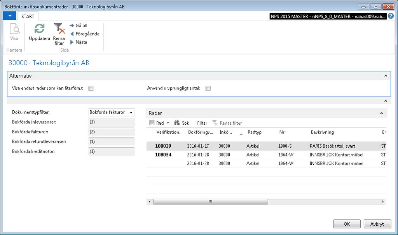
Task: Sort by Inkö column header
Action: [x=226, y=132]
